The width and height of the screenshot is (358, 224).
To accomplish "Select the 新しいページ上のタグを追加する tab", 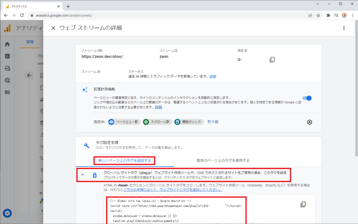I will point(125,161).
